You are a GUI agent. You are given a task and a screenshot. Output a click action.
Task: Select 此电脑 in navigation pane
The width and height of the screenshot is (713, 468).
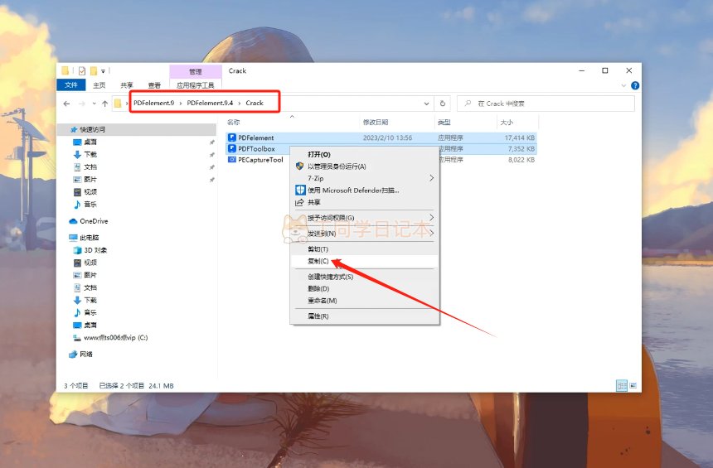[x=90, y=238]
